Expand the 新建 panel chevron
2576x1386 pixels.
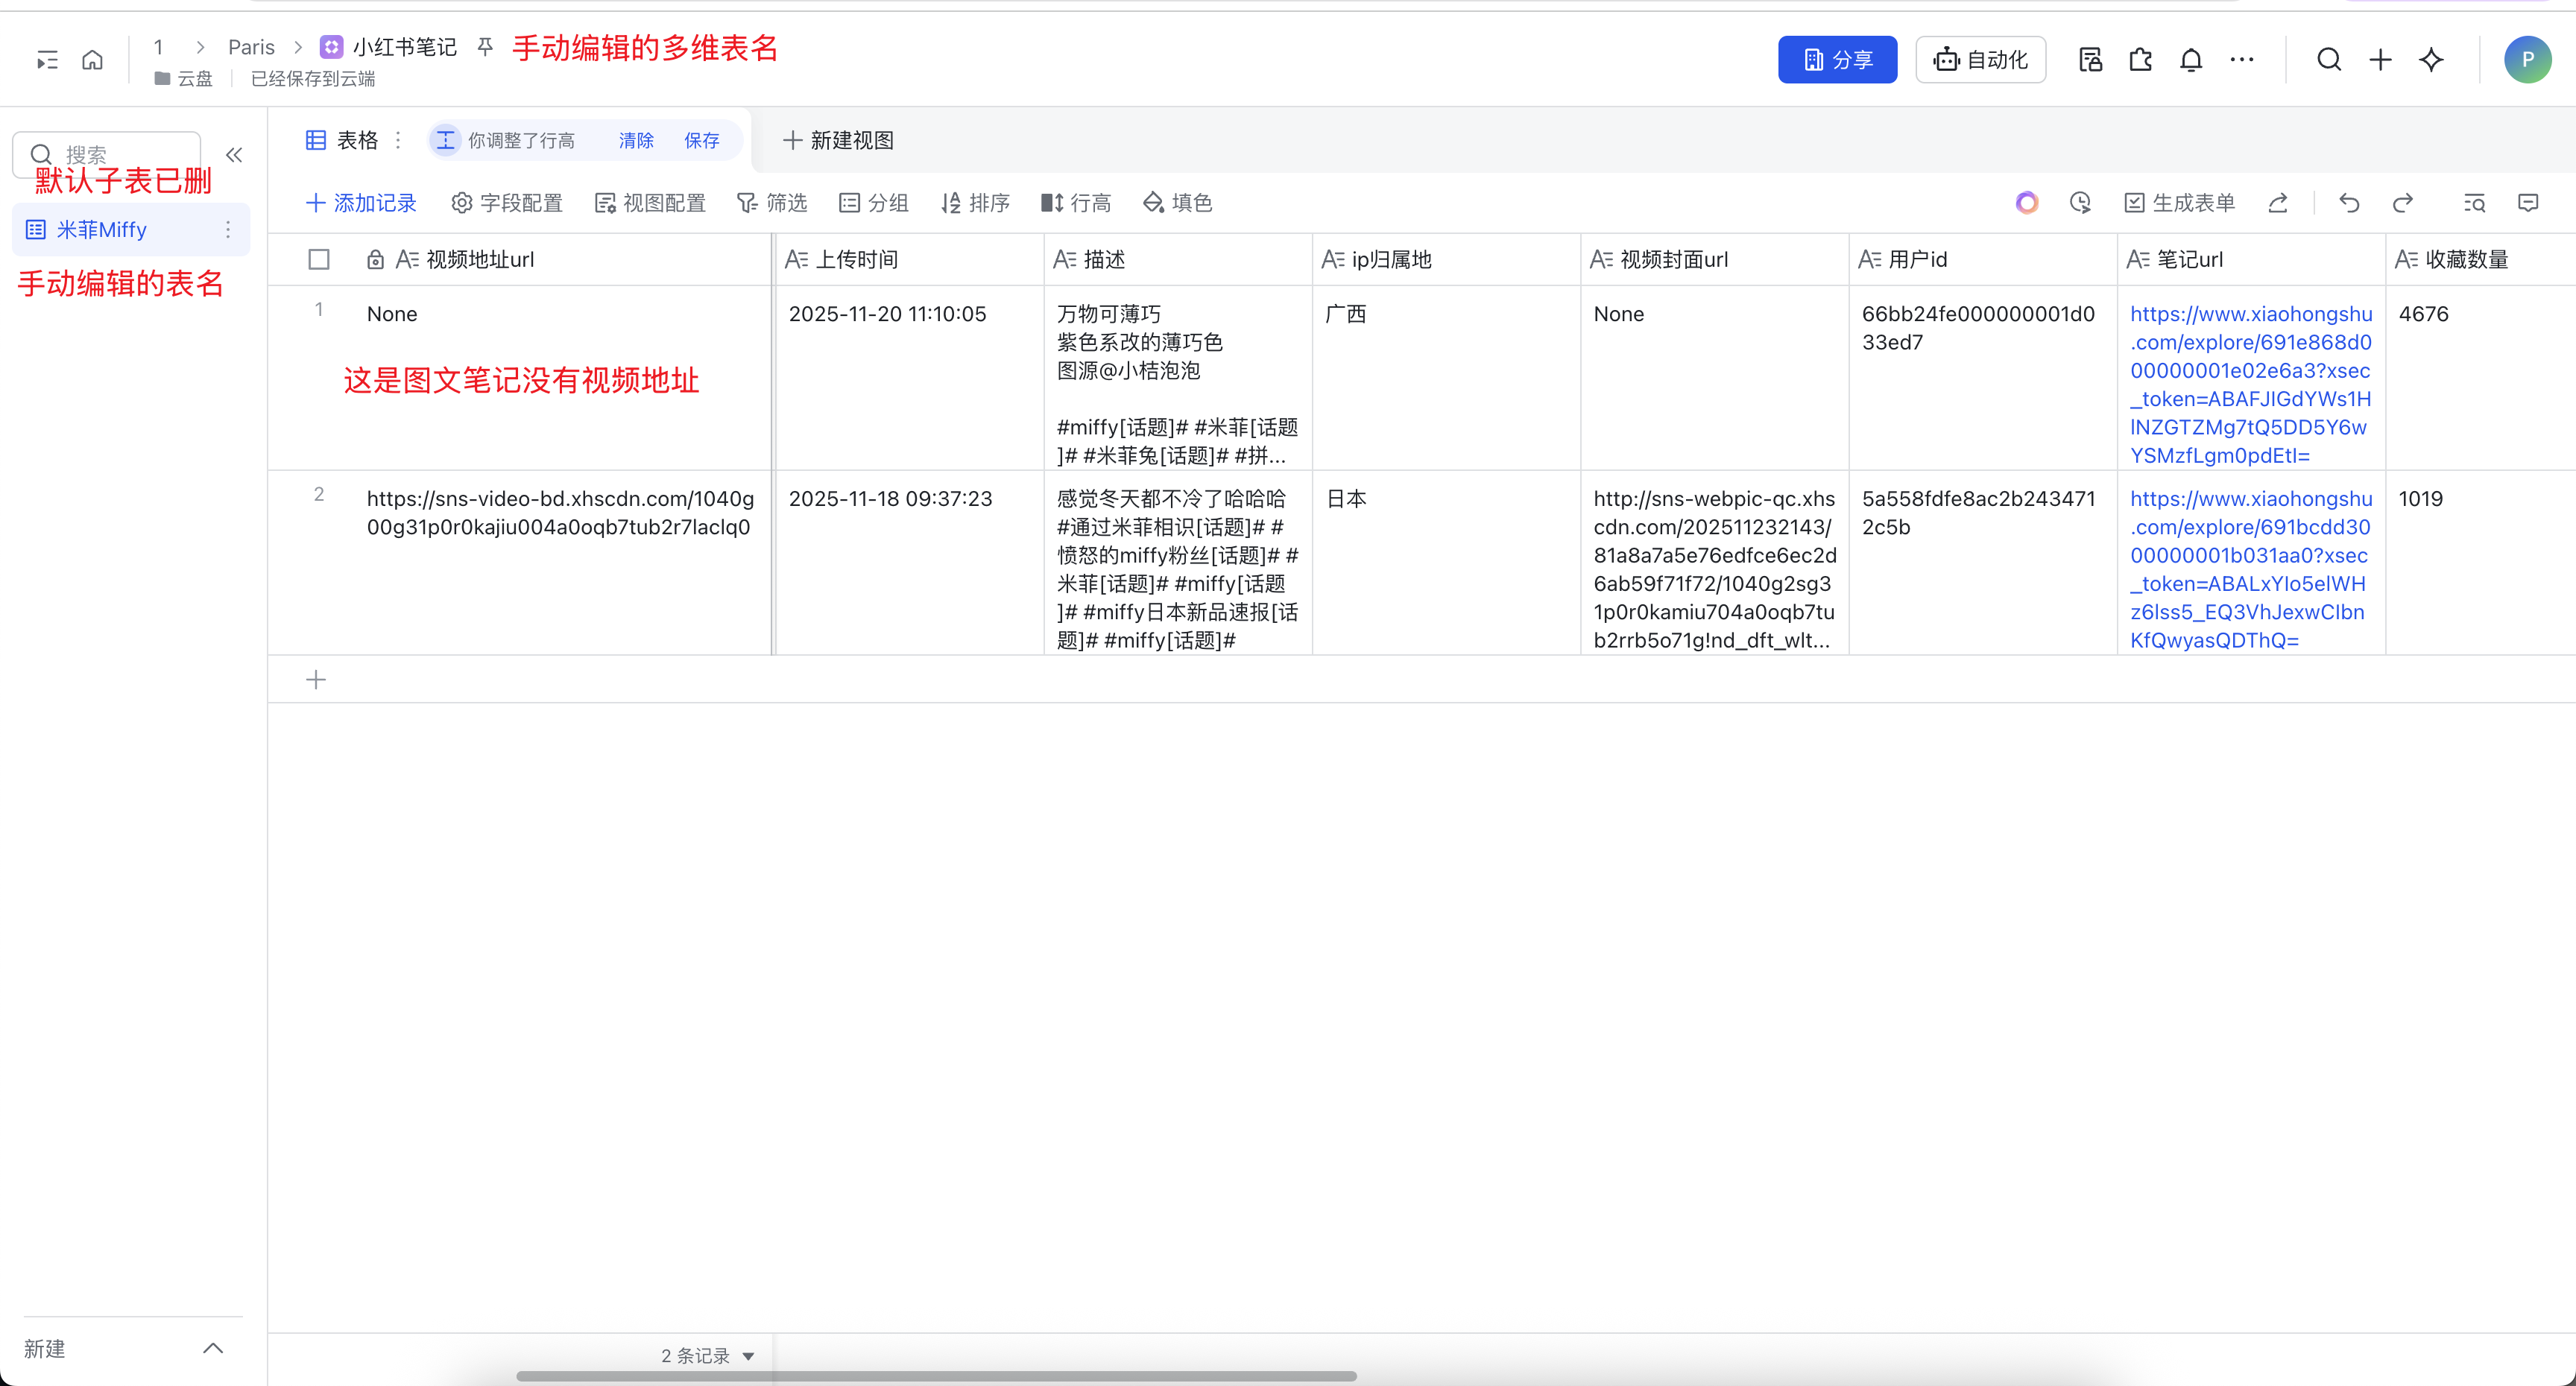pos(213,1348)
